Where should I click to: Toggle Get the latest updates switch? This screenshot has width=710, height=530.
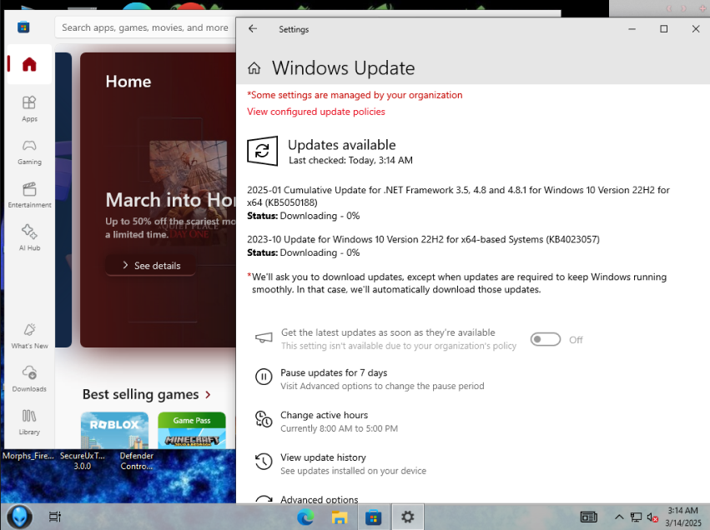(x=545, y=339)
